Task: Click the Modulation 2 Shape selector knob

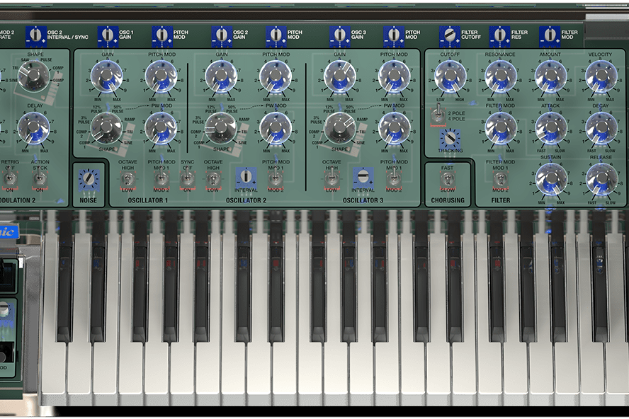Action: point(35,75)
